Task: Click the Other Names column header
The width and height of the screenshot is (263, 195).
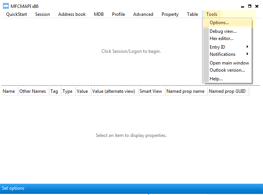Action: click(x=34, y=91)
